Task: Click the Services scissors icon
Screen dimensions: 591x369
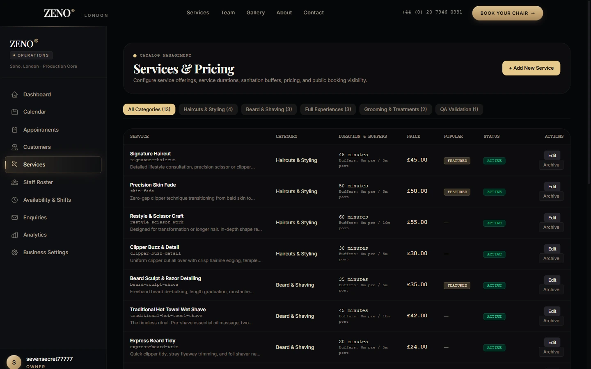Action: (15, 164)
